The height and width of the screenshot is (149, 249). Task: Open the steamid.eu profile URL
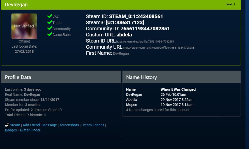pos(145,42)
